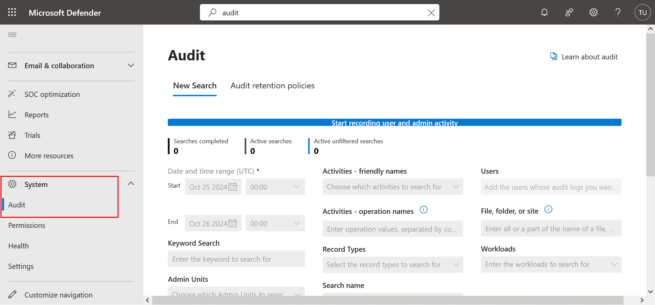This screenshot has width=655, height=305.
Task: Click the Email & collaboration envelope icon
Action: click(x=12, y=65)
